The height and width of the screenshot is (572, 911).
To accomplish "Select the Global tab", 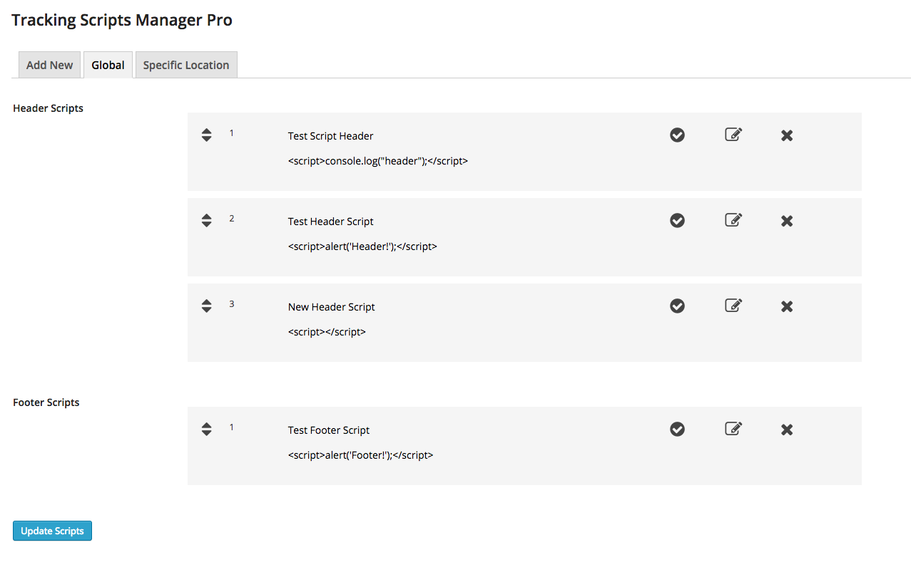I will tap(108, 65).
